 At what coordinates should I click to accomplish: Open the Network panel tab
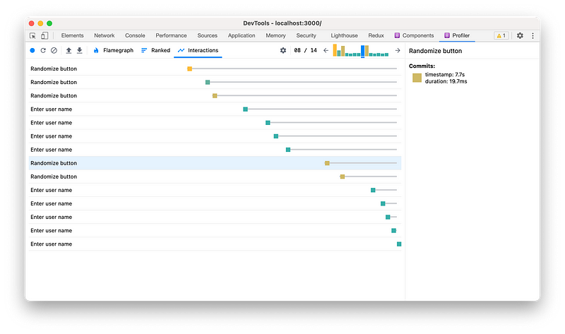104,35
